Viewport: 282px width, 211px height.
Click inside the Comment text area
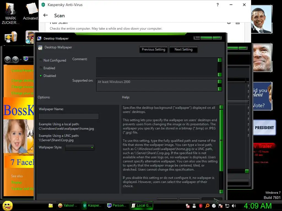[x=157, y=67]
